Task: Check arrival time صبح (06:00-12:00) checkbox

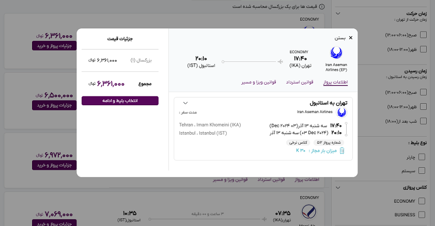Action: (x=423, y=92)
